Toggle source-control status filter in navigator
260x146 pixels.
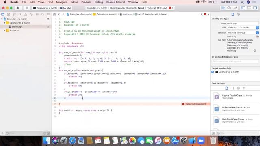tap(48, 133)
